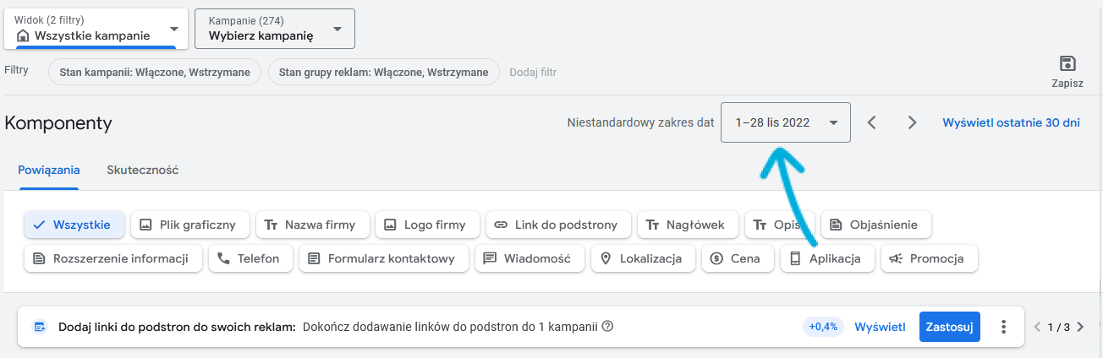Select the Stan kampanii filter chip

click(x=154, y=72)
